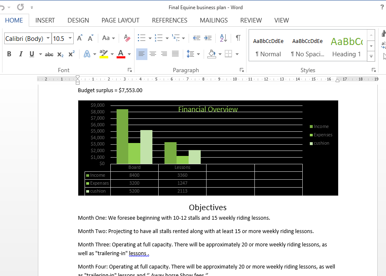Expand the Styles gallery More button

[x=371, y=56]
